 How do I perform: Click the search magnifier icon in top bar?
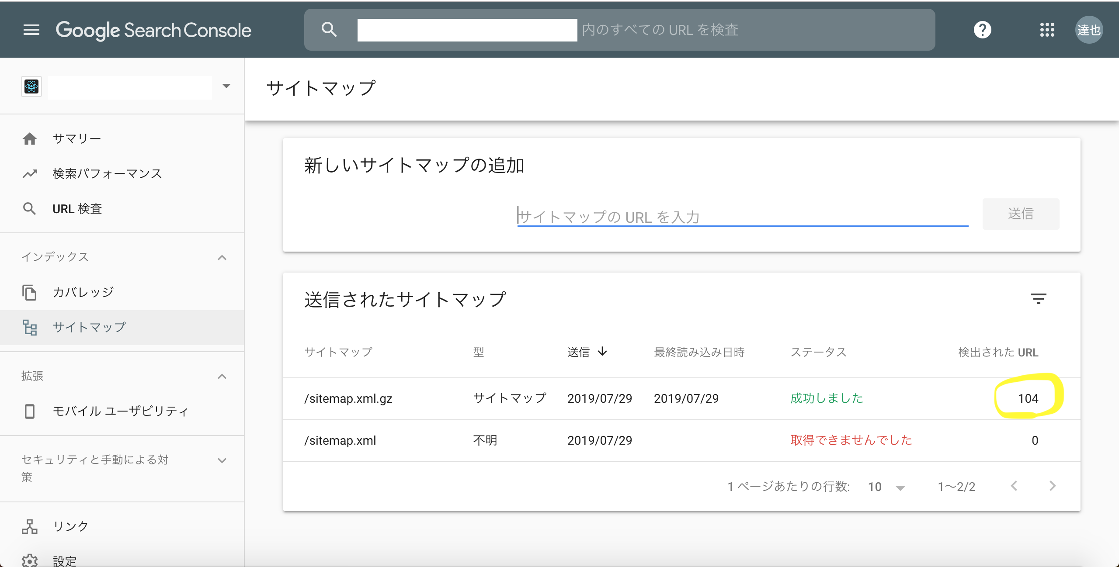pyautogui.click(x=329, y=30)
